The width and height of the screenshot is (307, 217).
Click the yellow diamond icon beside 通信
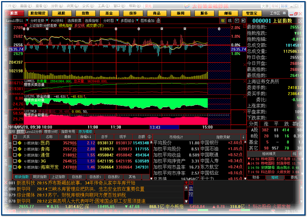coord(19,155)
